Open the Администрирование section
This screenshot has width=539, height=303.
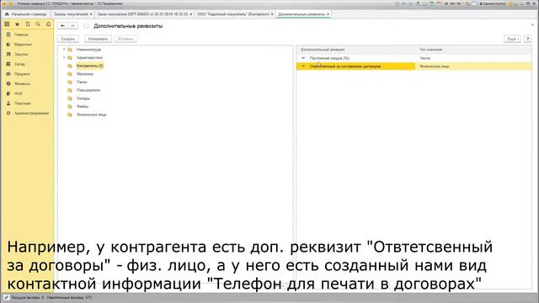(x=32, y=113)
